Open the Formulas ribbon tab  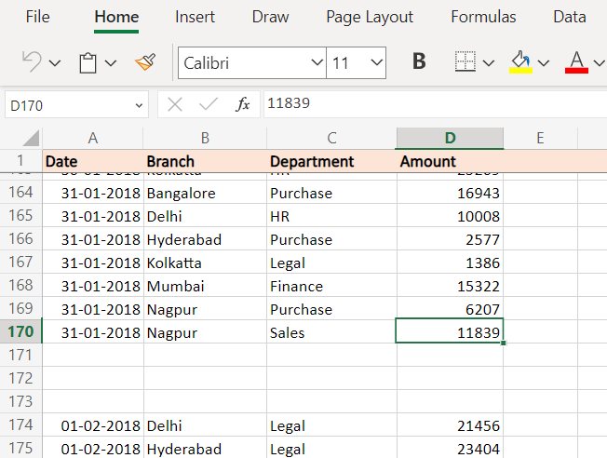[483, 17]
